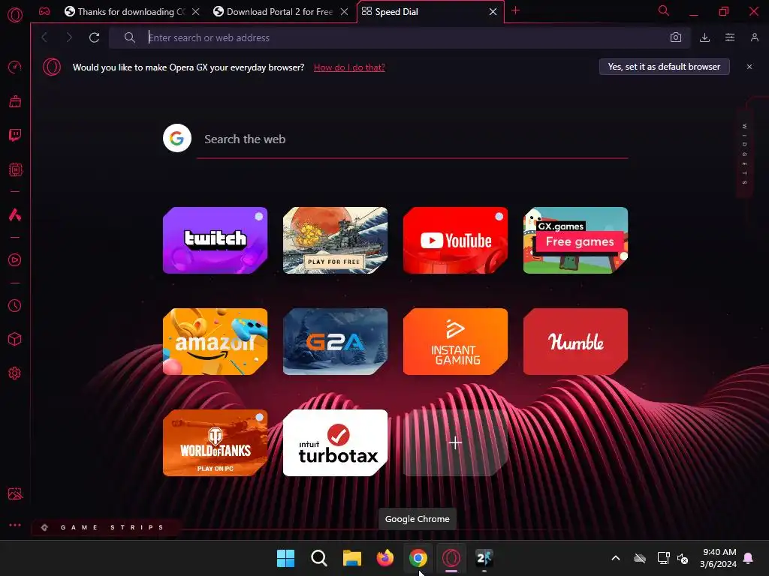Open the Humble speed dial tile
This screenshot has width=769, height=576.
pos(576,341)
